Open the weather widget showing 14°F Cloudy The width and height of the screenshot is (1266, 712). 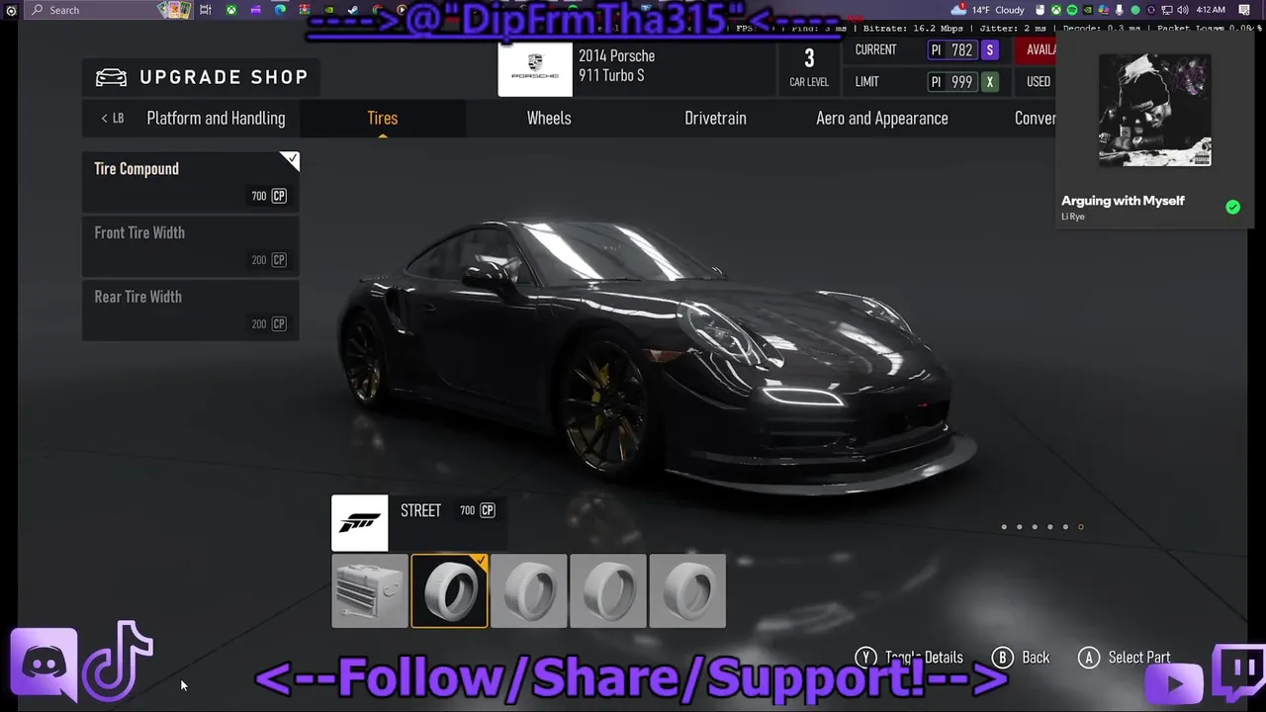(x=987, y=10)
